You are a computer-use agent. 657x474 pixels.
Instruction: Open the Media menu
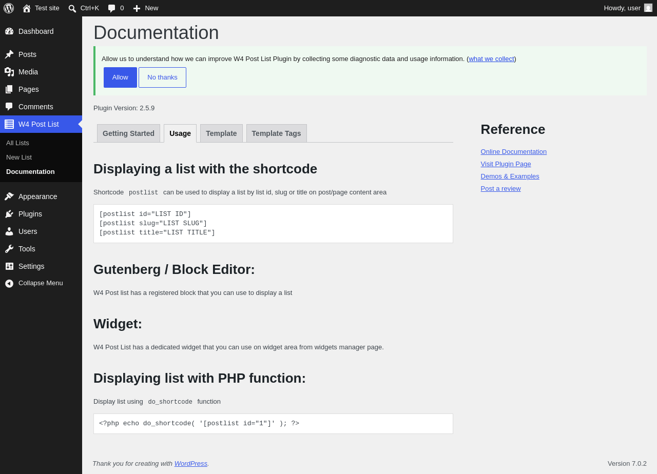[41, 72]
